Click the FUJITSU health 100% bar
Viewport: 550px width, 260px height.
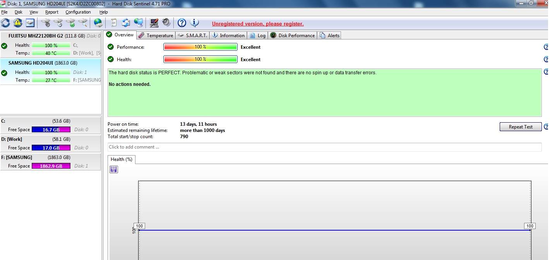pos(51,45)
